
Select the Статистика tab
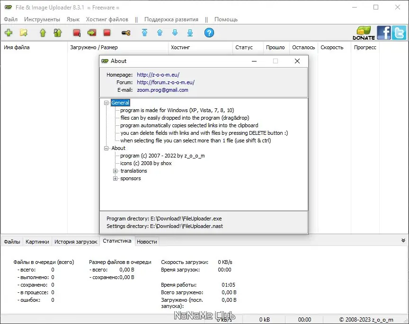pos(117,241)
